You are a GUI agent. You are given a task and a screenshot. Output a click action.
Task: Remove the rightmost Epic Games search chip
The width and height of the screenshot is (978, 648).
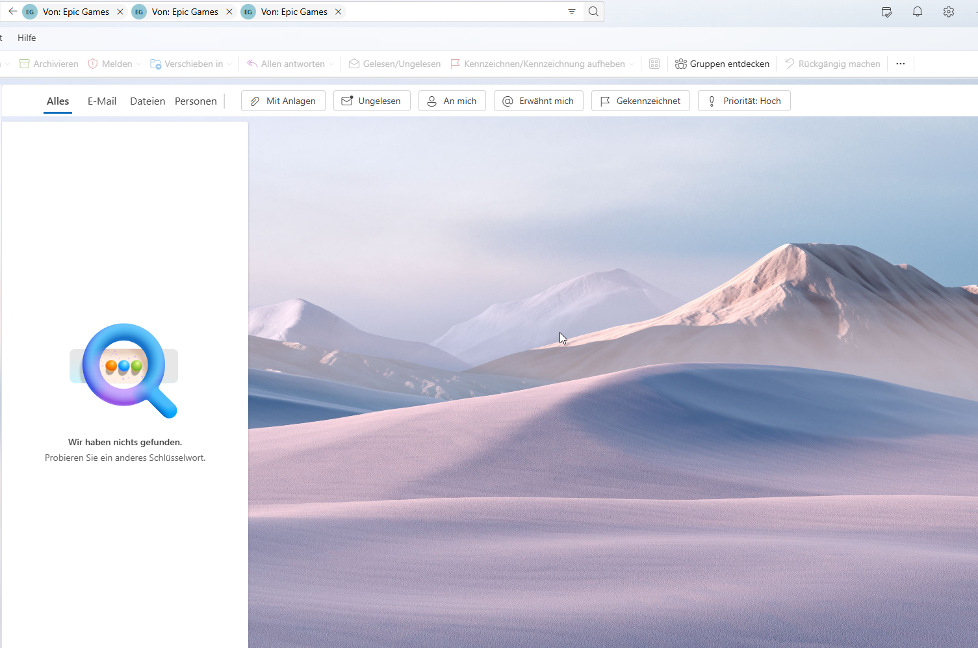[x=338, y=12]
